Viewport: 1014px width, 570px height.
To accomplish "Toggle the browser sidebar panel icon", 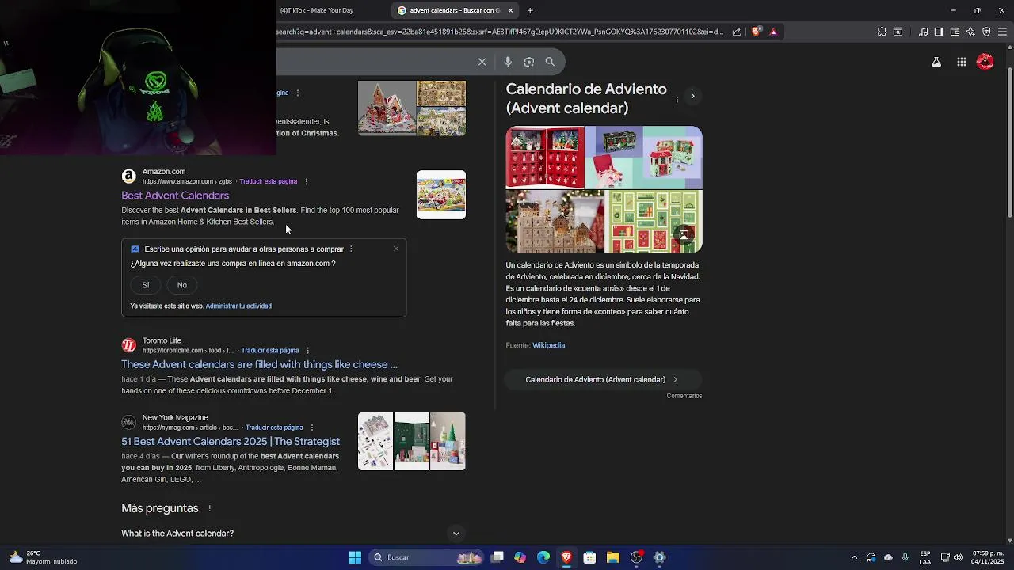I will click(939, 32).
